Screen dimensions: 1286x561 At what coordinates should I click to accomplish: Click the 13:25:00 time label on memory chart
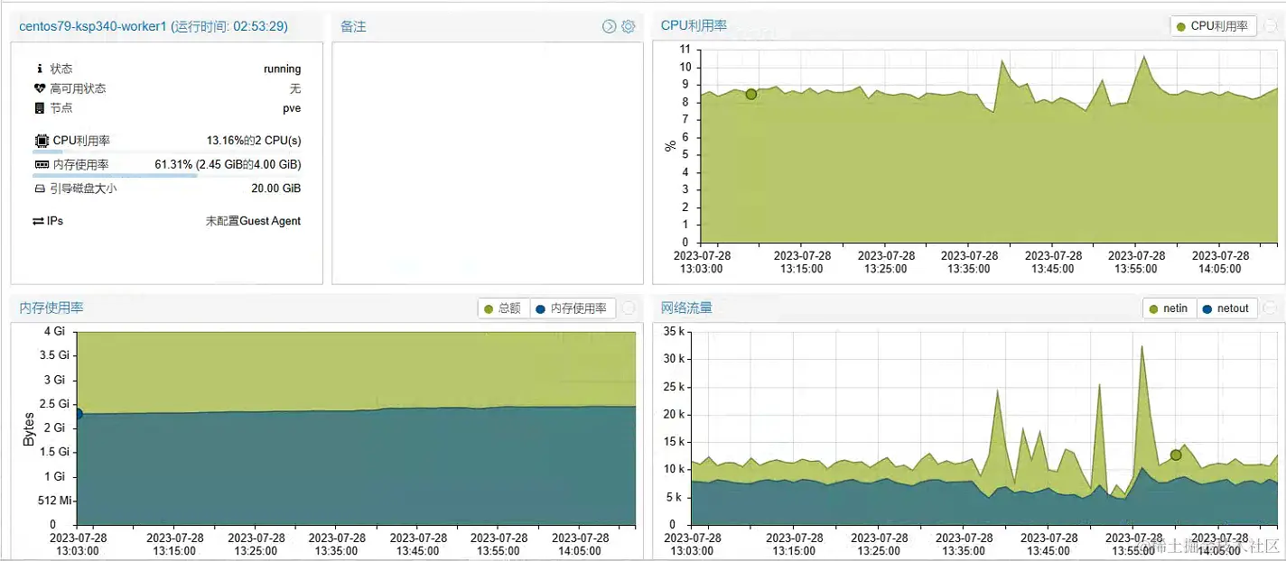(255, 550)
